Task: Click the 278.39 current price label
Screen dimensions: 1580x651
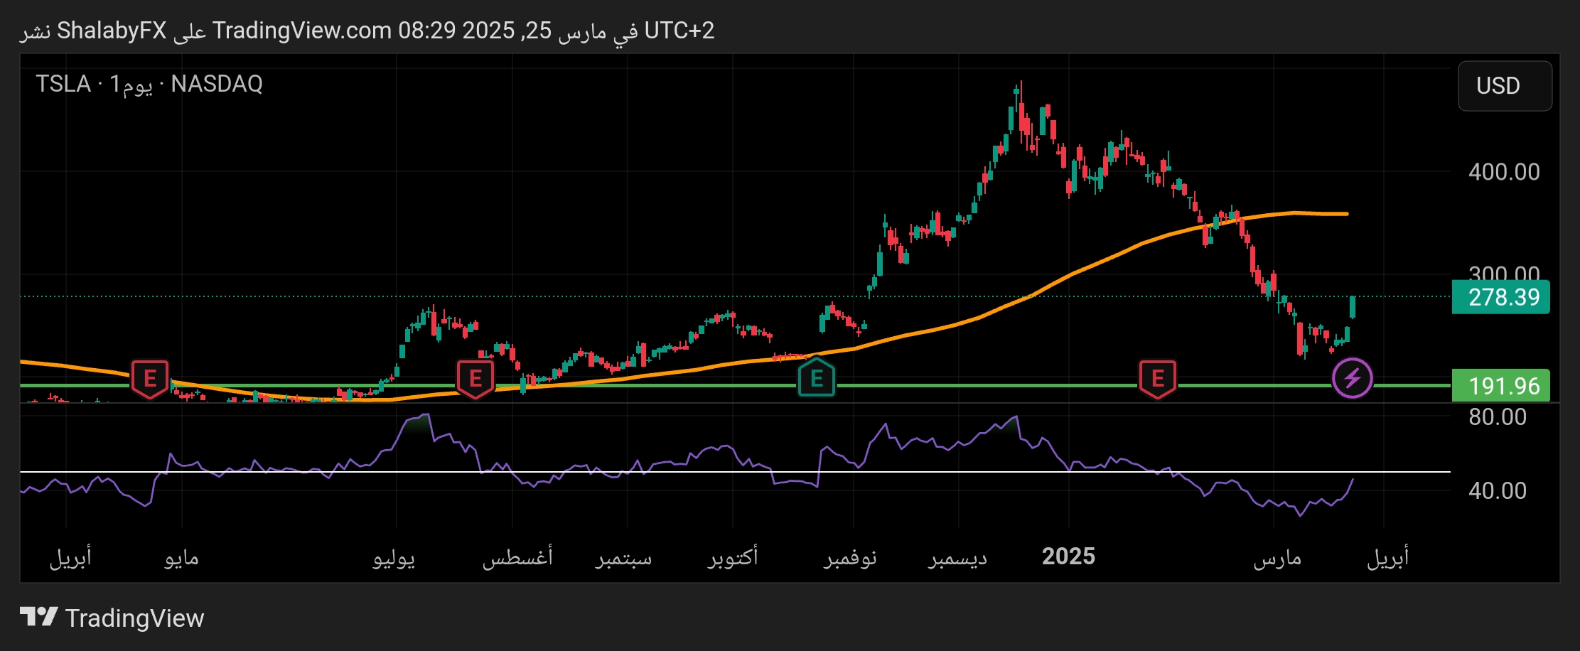Action: [x=1500, y=297]
